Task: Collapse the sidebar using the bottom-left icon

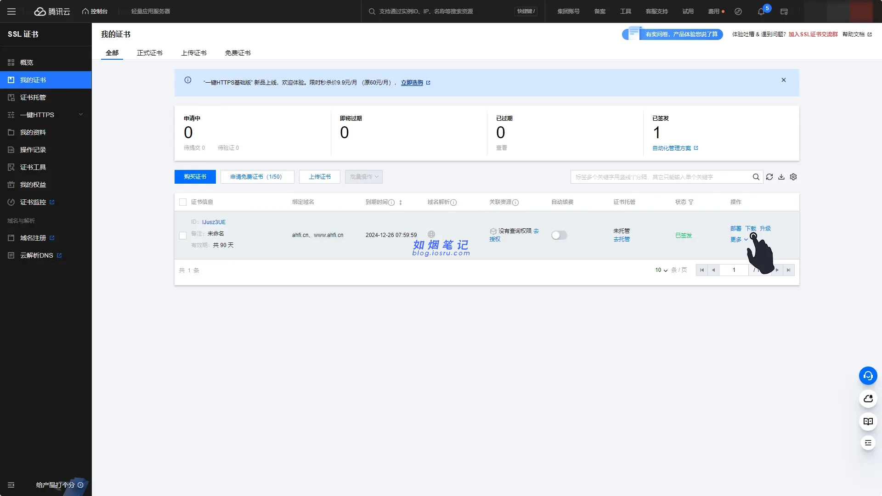Action: point(11,485)
